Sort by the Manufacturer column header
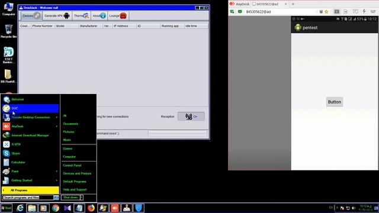The image size is (379, 213). point(91,26)
